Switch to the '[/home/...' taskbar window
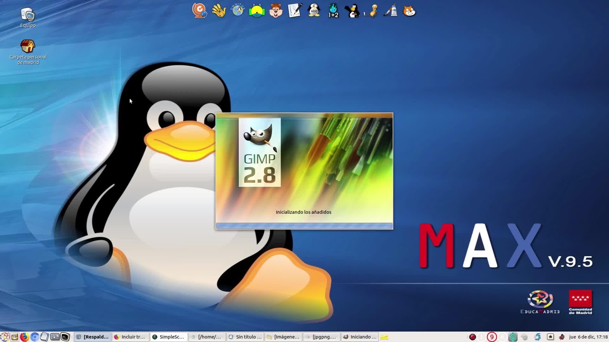Image resolution: width=609 pixels, height=342 pixels. [x=207, y=337]
